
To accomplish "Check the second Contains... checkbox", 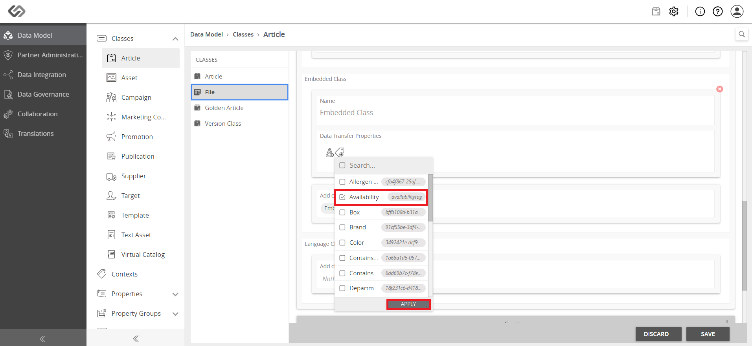I will [342, 273].
